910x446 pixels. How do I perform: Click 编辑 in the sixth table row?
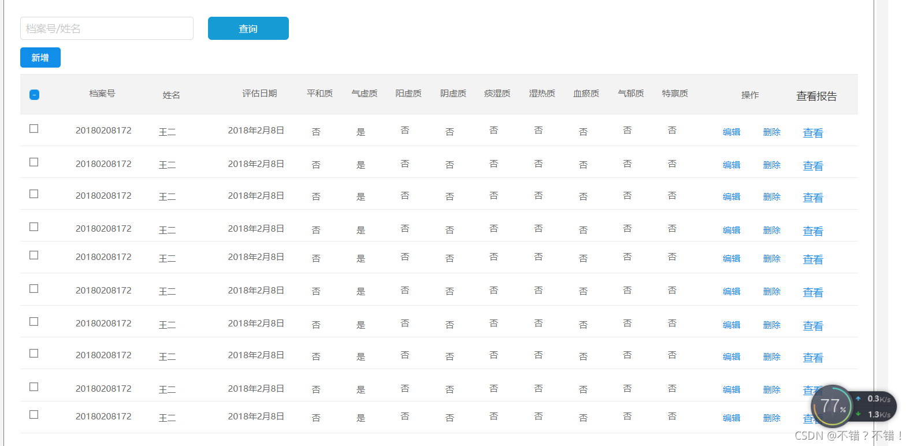tap(731, 291)
